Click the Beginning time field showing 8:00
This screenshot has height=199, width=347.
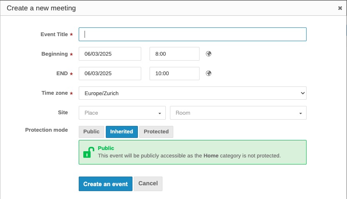(x=174, y=54)
